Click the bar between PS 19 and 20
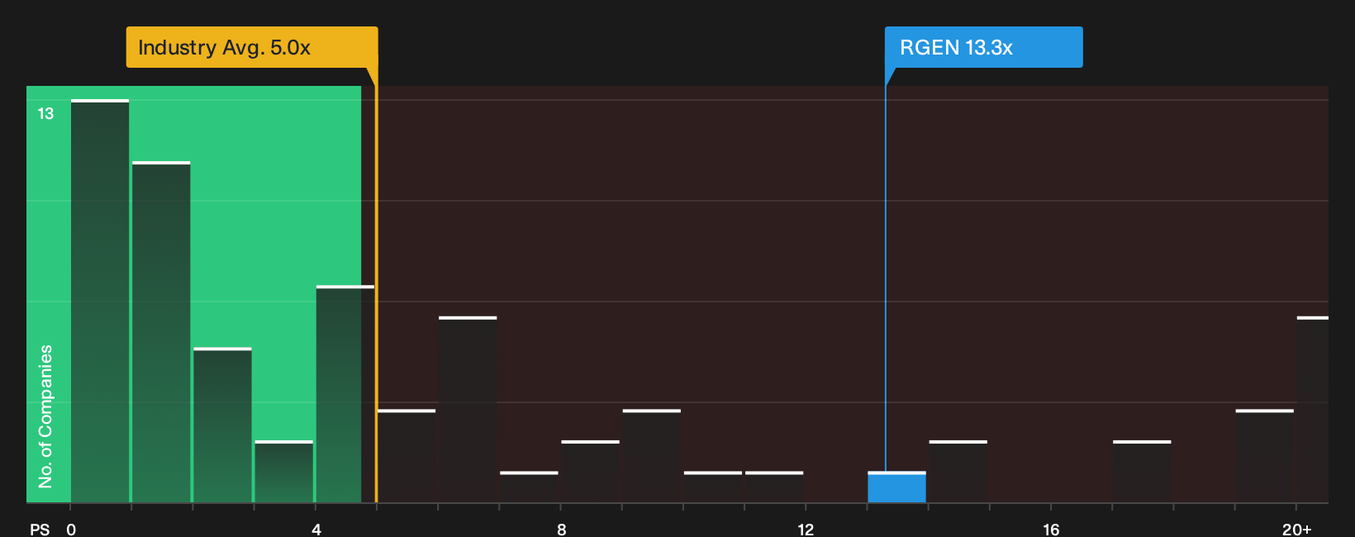The image size is (1355, 537). pos(1264,456)
